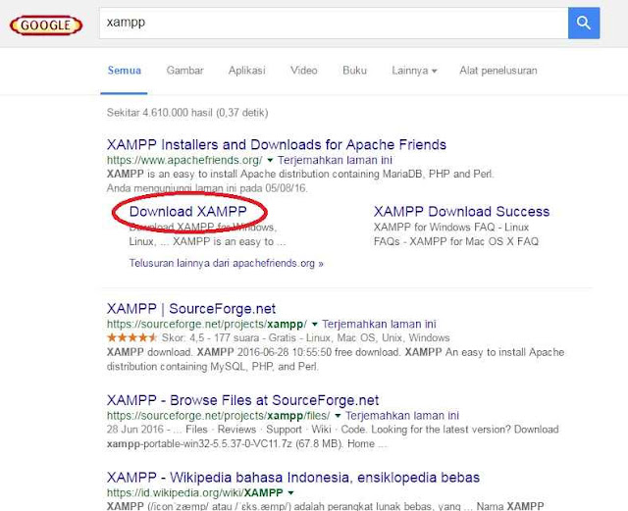Click the blue search magnifier button
The height and width of the screenshot is (511, 628).
pyautogui.click(x=584, y=23)
